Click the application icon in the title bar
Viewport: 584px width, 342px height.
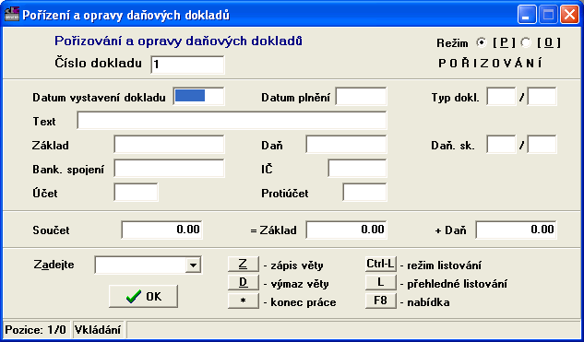(x=12, y=15)
